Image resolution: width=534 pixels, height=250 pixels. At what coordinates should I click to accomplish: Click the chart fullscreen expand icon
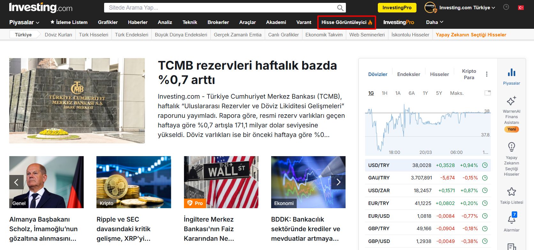(488, 93)
